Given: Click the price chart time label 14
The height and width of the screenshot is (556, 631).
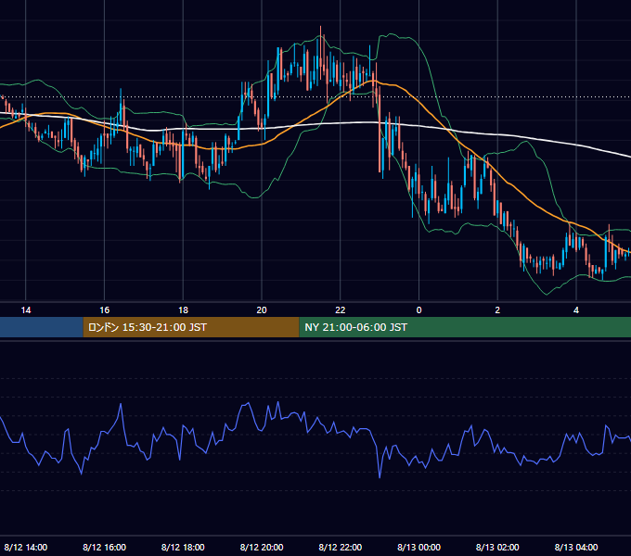Looking at the screenshot, I should (26, 310).
